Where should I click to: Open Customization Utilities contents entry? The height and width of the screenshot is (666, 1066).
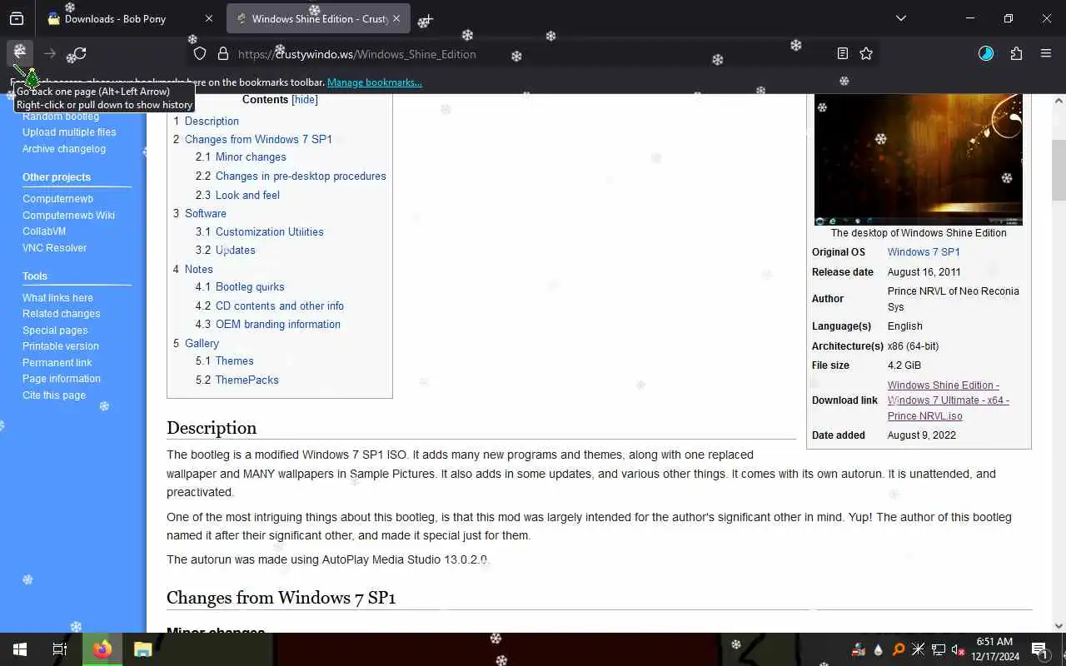pos(269,231)
